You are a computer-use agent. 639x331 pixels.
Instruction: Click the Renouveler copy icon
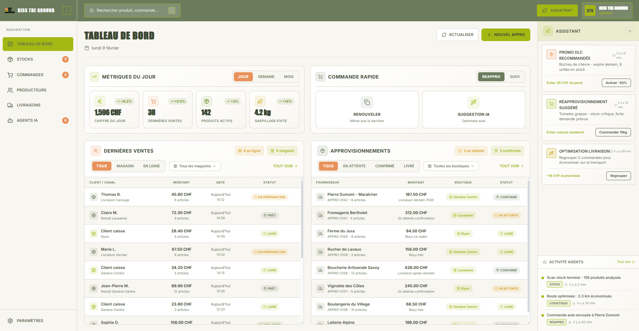tap(367, 102)
